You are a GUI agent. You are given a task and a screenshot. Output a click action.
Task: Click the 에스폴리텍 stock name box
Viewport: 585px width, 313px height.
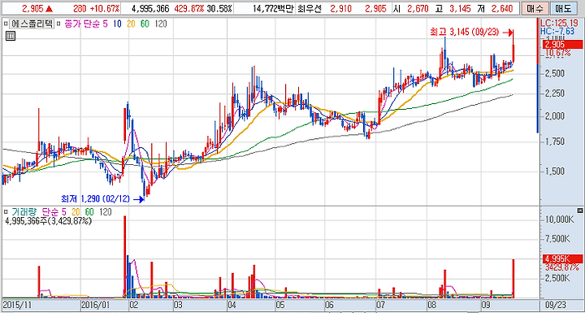point(32,24)
